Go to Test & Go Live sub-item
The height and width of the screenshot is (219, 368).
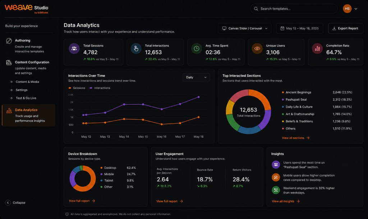[x=26, y=98]
